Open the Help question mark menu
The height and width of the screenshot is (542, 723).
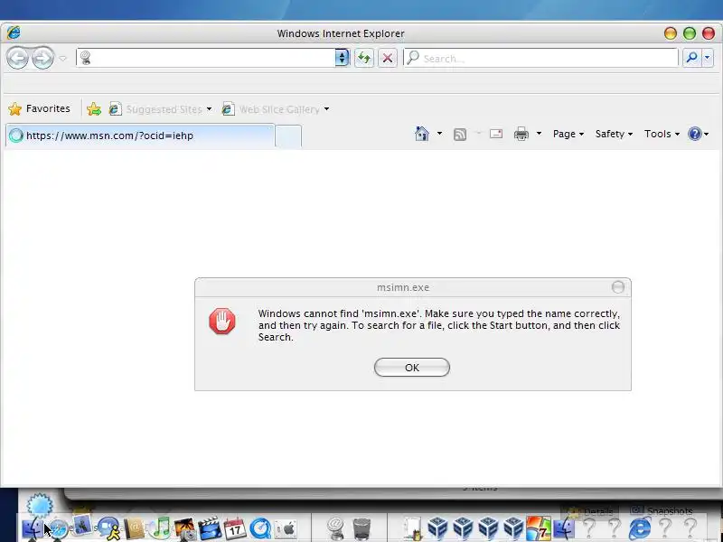click(698, 134)
